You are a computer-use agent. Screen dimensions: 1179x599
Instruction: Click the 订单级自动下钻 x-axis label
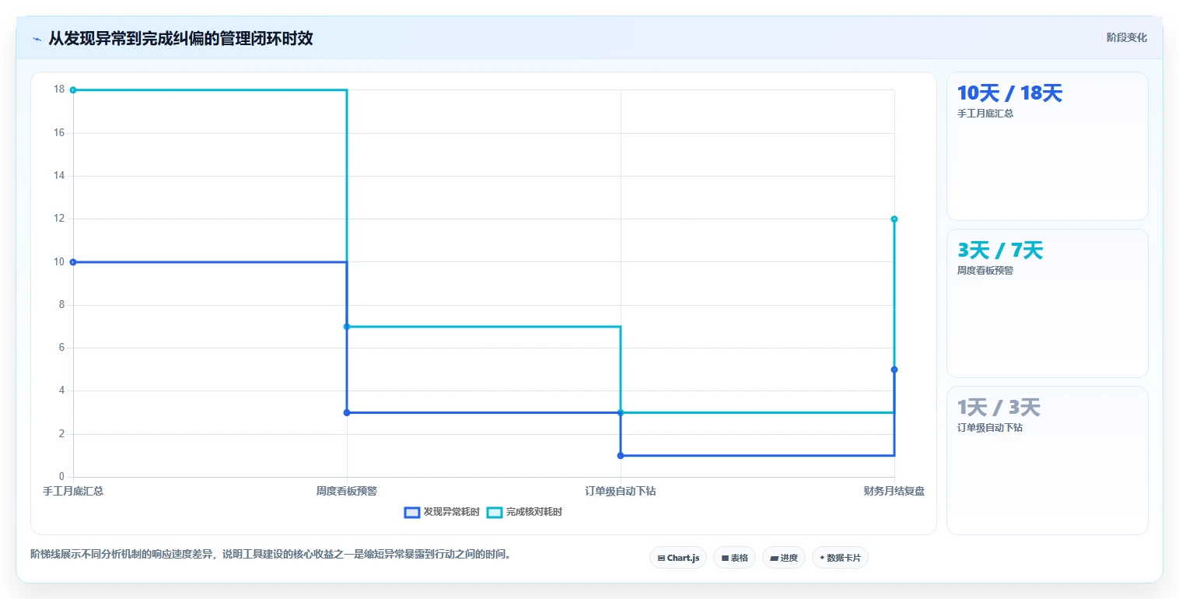(x=621, y=491)
